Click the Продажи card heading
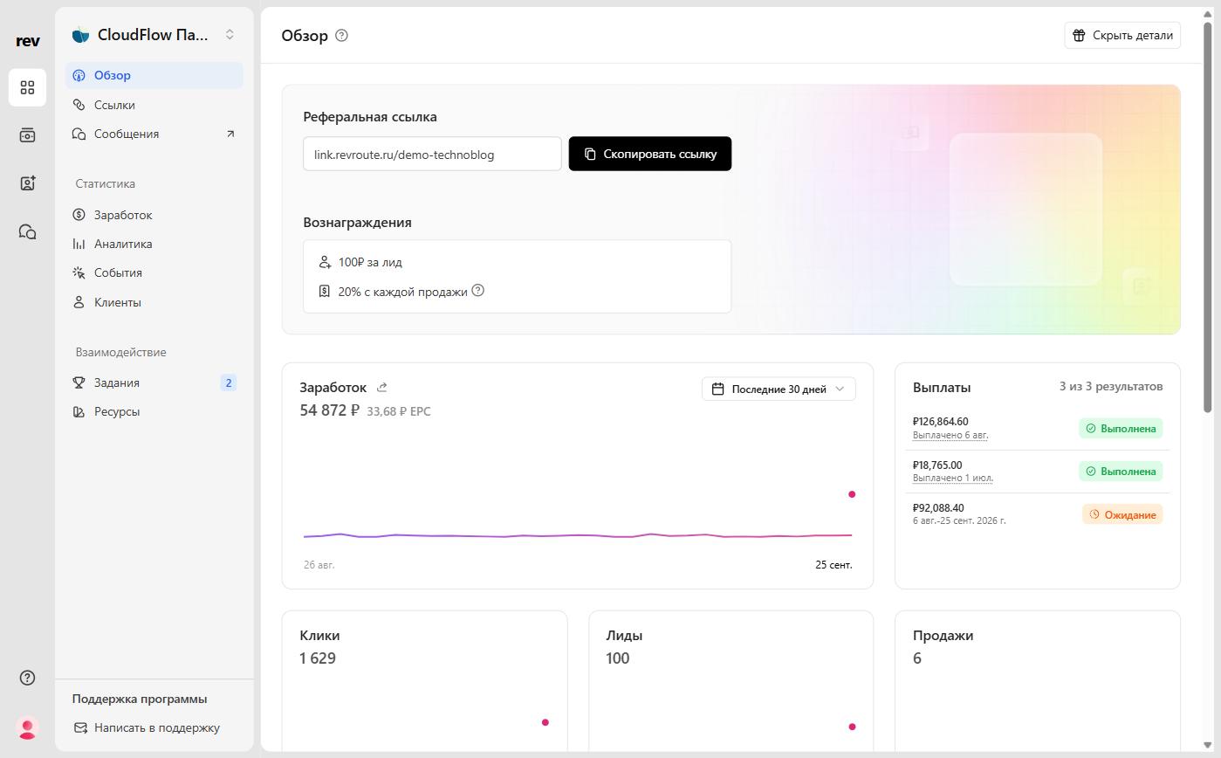Image resolution: width=1221 pixels, height=758 pixels. (x=943, y=636)
